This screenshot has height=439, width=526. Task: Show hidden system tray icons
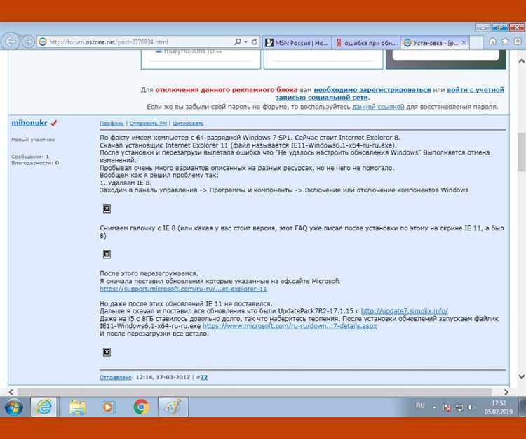click(435, 407)
